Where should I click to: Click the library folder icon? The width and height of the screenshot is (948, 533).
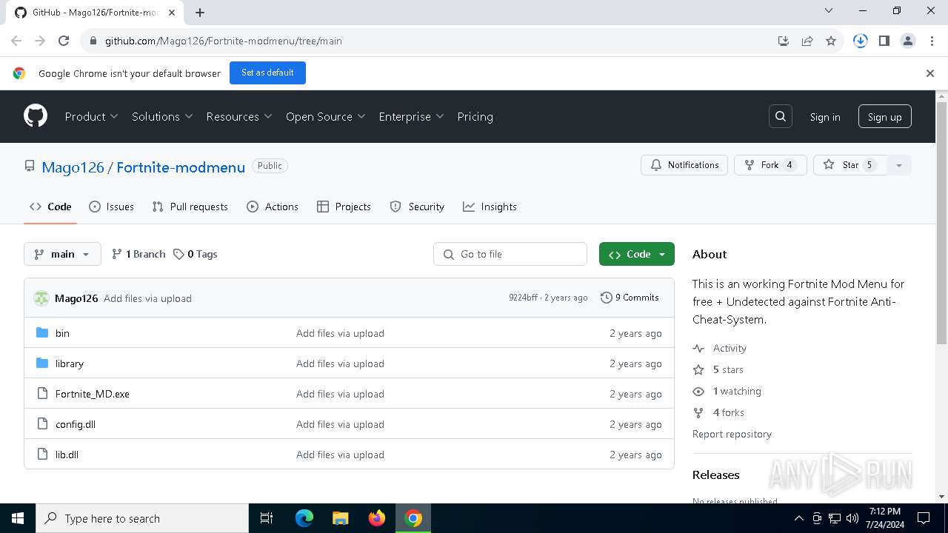[42, 363]
